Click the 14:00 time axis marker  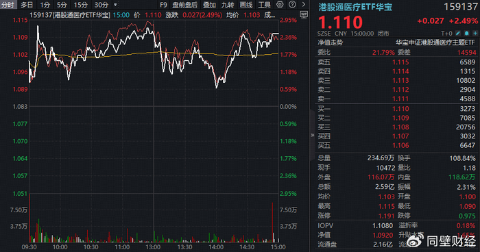(x=216, y=247)
